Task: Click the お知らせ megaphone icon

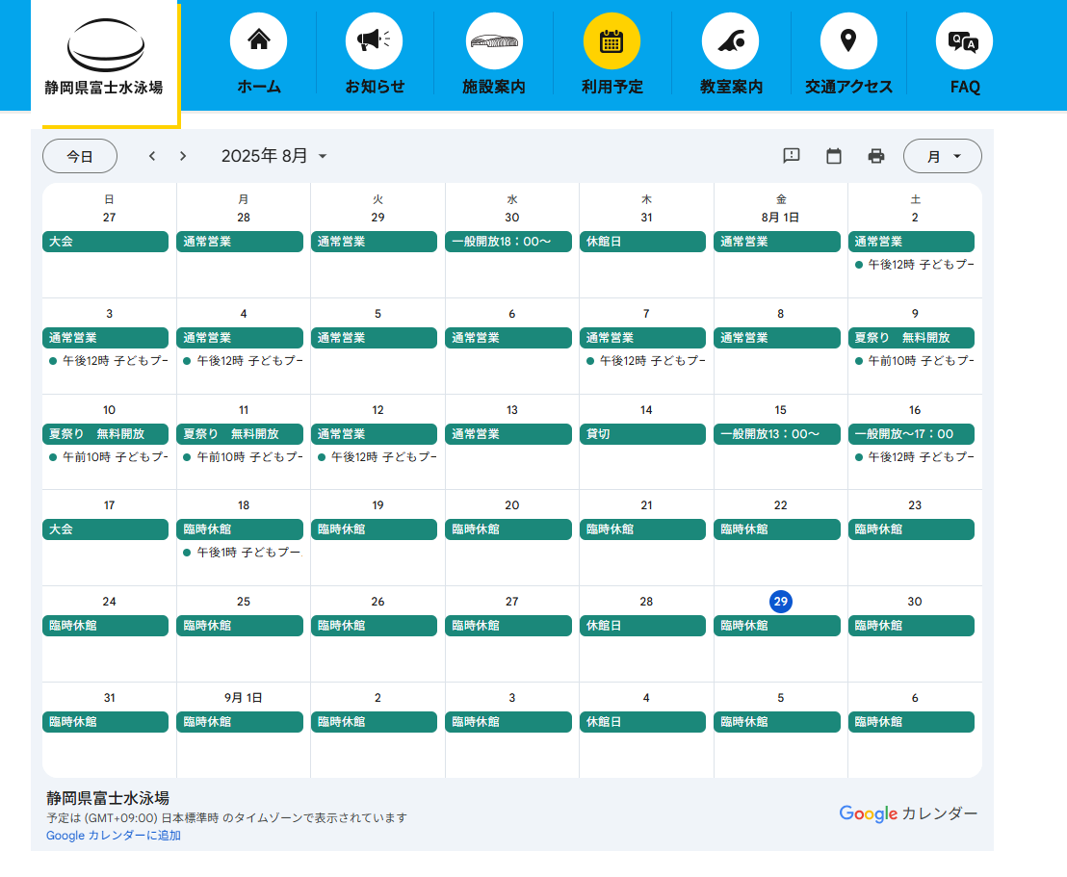Action: [376, 40]
